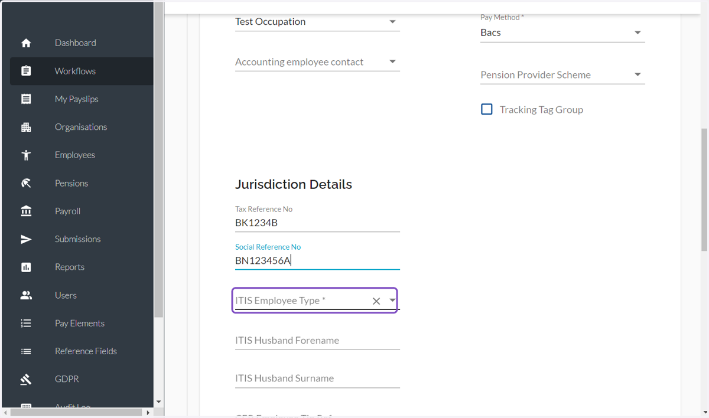Click the My Payslips document icon
Viewport: 709px width, 418px height.
[x=26, y=99]
